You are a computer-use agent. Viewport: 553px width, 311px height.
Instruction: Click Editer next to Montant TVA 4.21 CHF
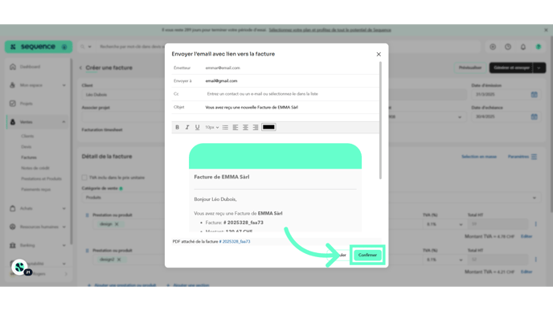(526, 272)
